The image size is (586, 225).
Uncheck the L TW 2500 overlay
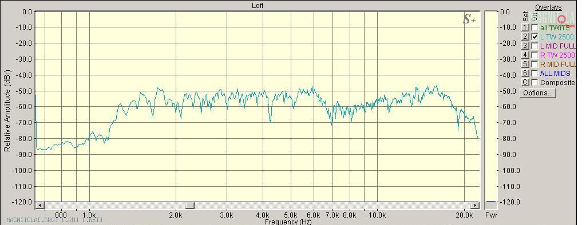click(535, 37)
